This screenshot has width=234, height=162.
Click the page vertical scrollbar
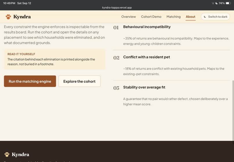click(x=233, y=112)
